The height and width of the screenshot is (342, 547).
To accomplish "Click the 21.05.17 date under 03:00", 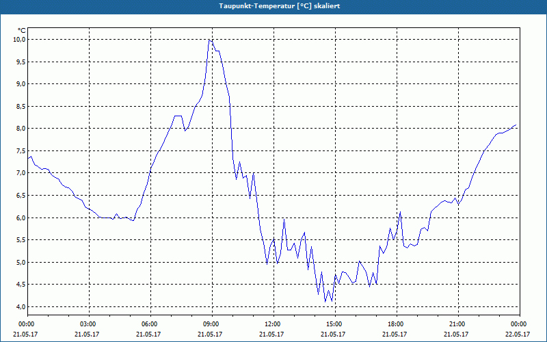I will (87, 334).
